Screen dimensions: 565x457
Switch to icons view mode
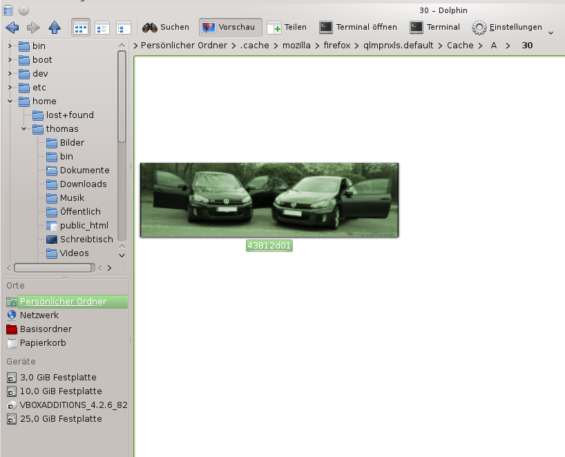81,28
